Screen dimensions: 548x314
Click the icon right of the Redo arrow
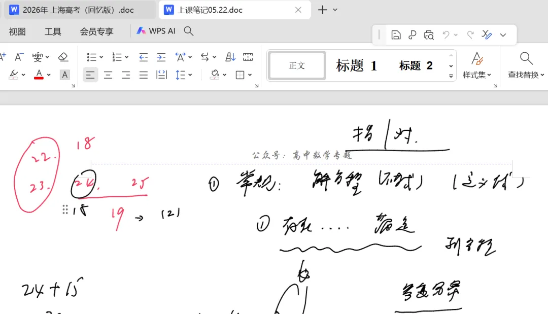[487, 34]
